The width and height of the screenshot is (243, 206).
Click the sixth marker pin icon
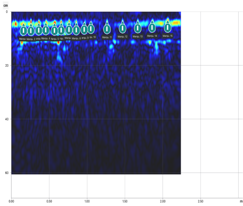click(x=61, y=30)
